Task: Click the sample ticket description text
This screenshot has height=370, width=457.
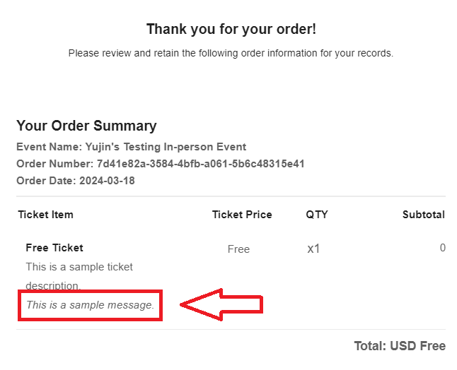Action: click(x=79, y=276)
